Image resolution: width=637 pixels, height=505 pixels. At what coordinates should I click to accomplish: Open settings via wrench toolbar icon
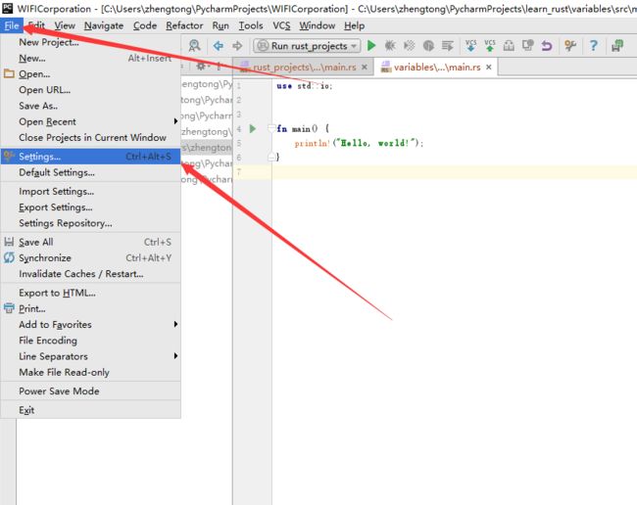pos(570,45)
